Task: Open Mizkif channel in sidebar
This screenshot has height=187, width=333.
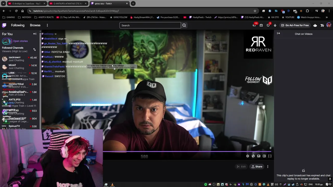Action: click(20, 66)
